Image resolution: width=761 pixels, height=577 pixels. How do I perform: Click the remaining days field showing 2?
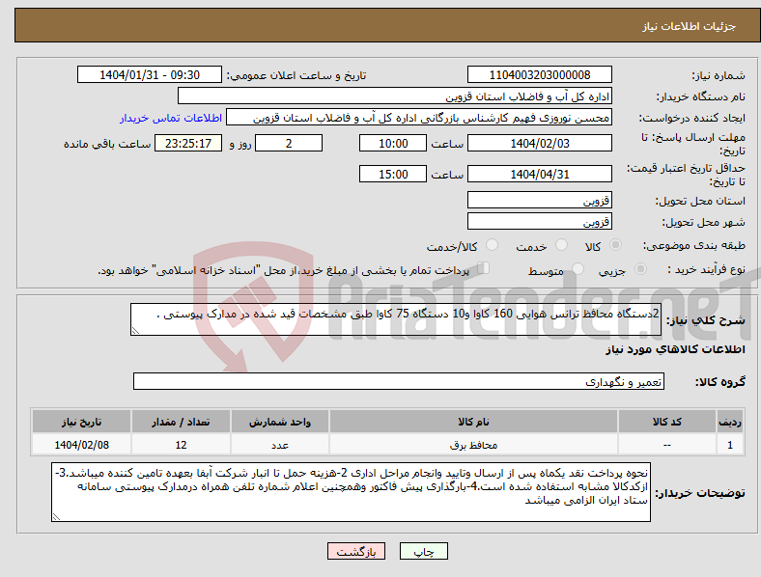[289, 143]
